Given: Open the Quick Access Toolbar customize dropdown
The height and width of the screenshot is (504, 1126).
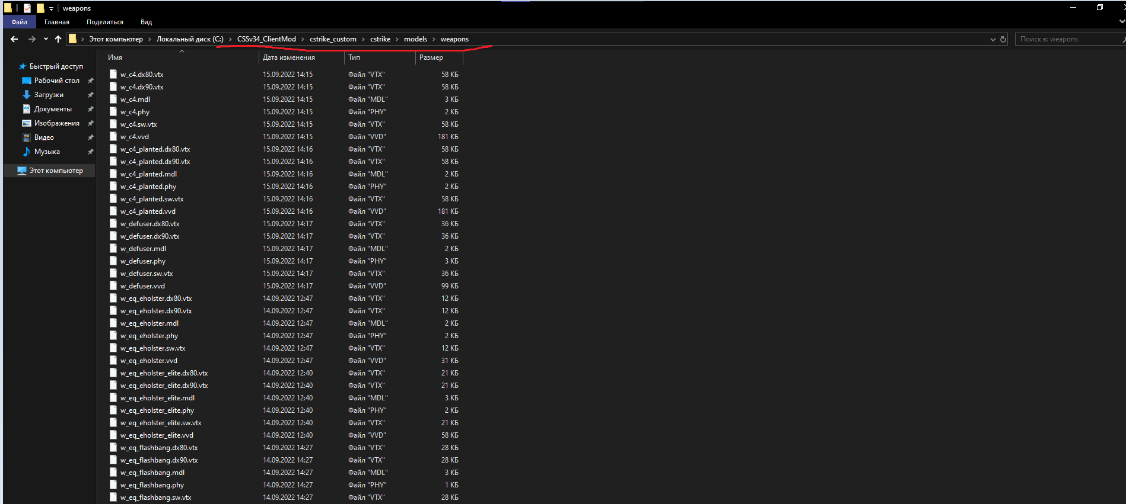Looking at the screenshot, I should tap(51, 8).
